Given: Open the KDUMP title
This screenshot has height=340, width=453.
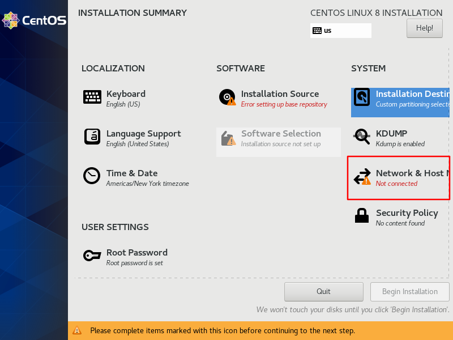Looking at the screenshot, I should click(x=391, y=134).
